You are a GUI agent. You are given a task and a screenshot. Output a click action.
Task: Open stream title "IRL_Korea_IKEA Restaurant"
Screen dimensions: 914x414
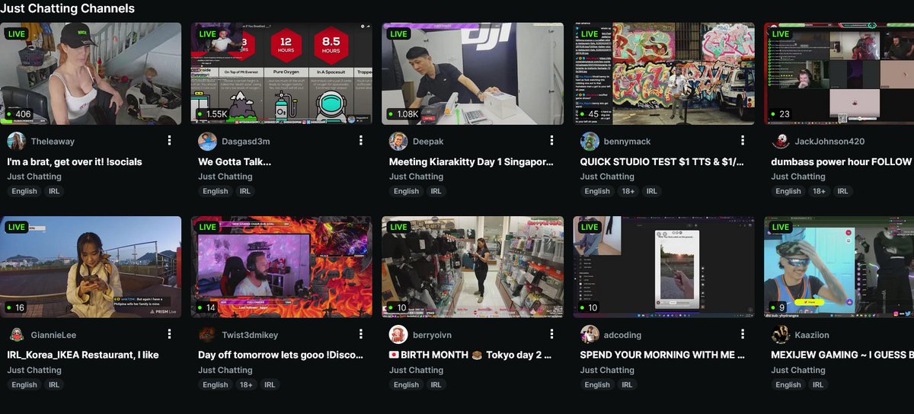[x=83, y=355]
